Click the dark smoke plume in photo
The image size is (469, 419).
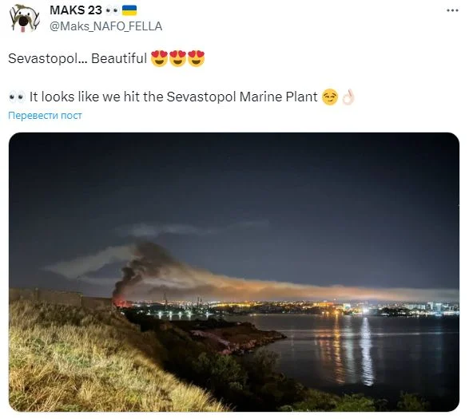point(141,267)
